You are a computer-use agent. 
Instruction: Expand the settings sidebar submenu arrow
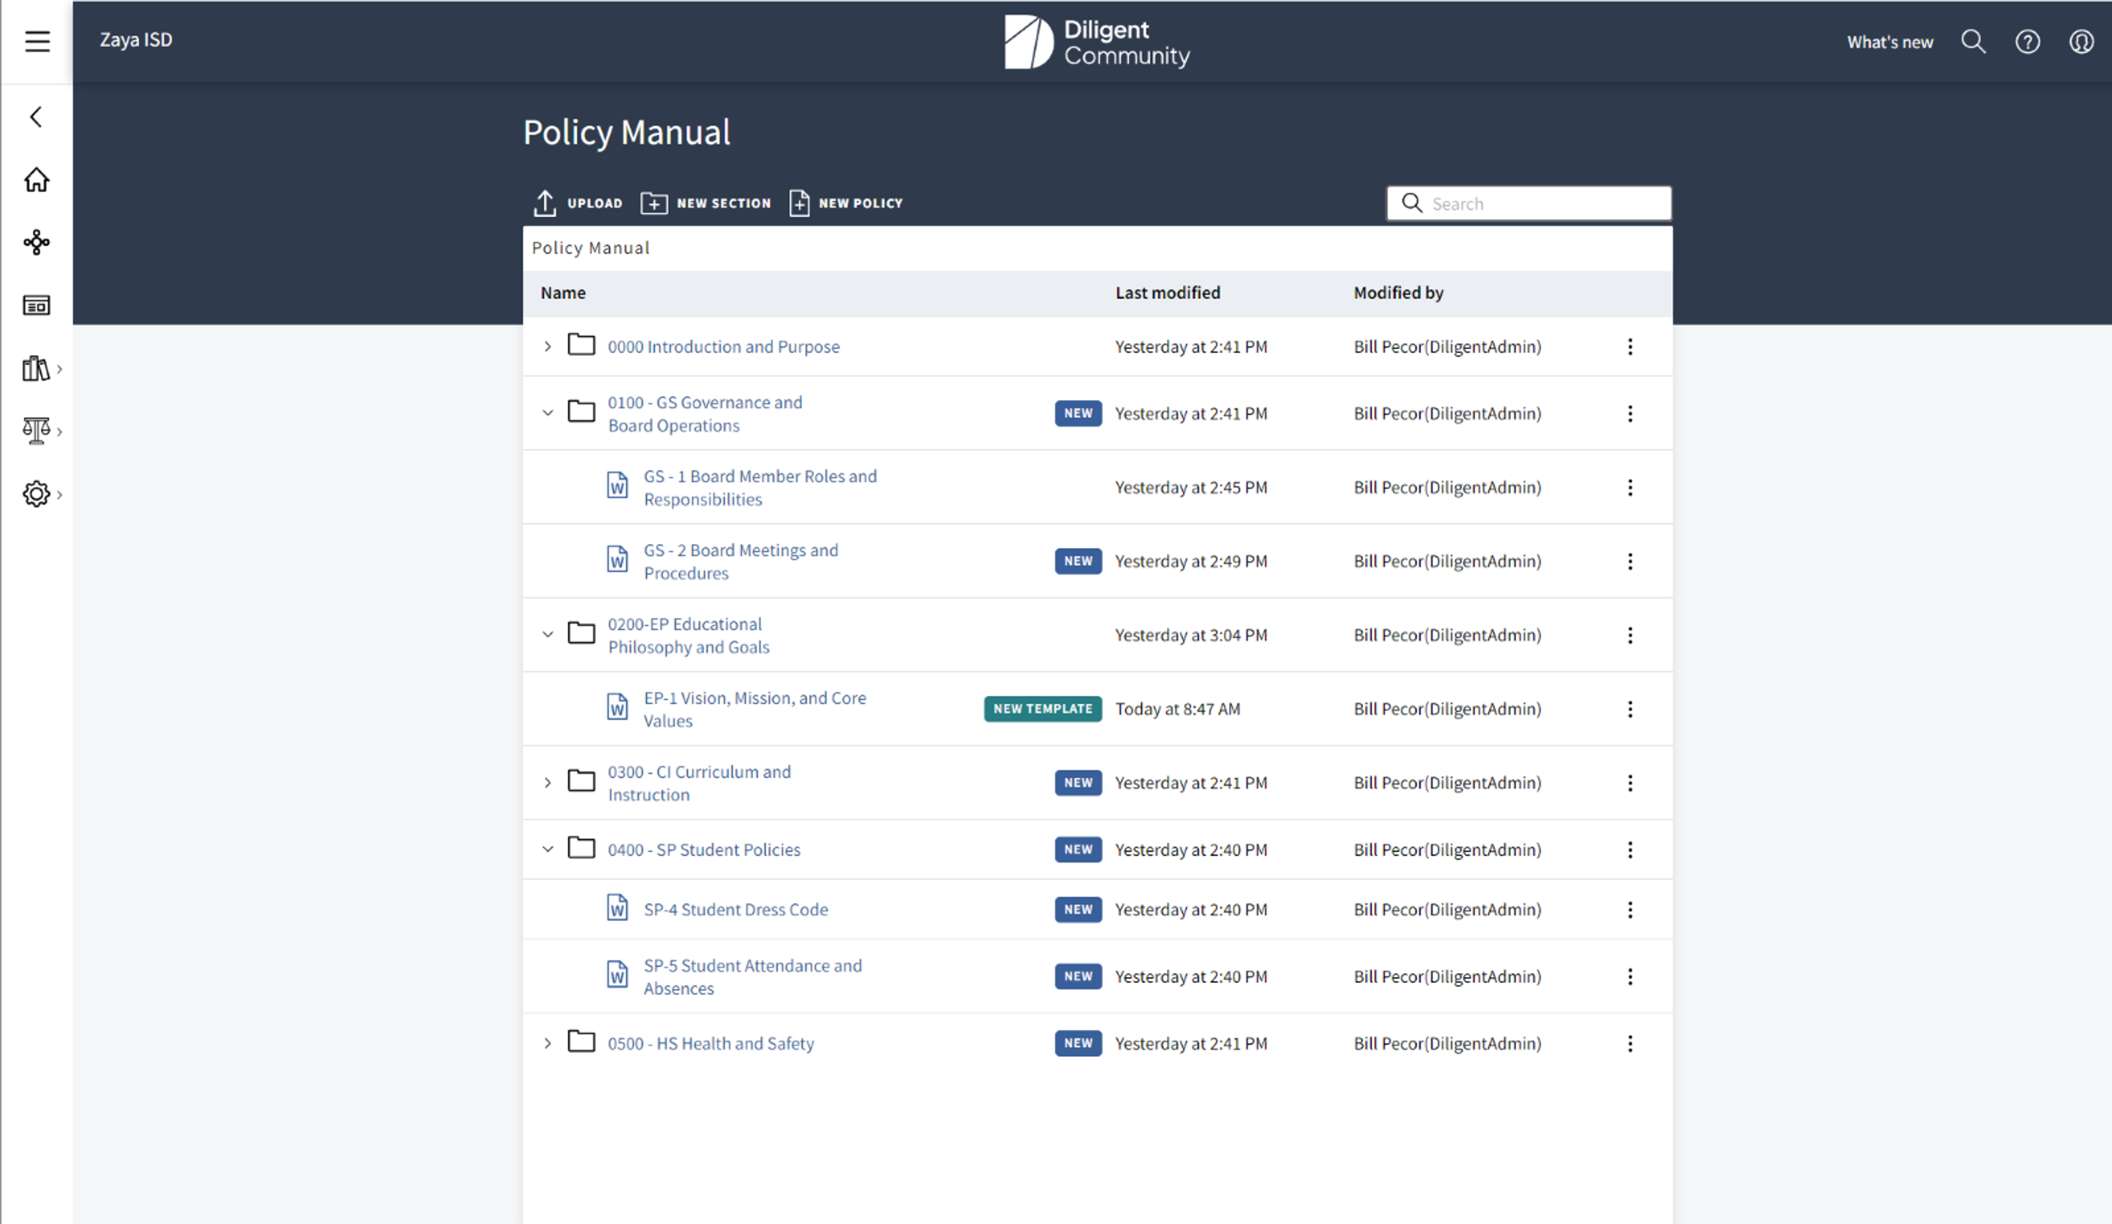click(59, 495)
